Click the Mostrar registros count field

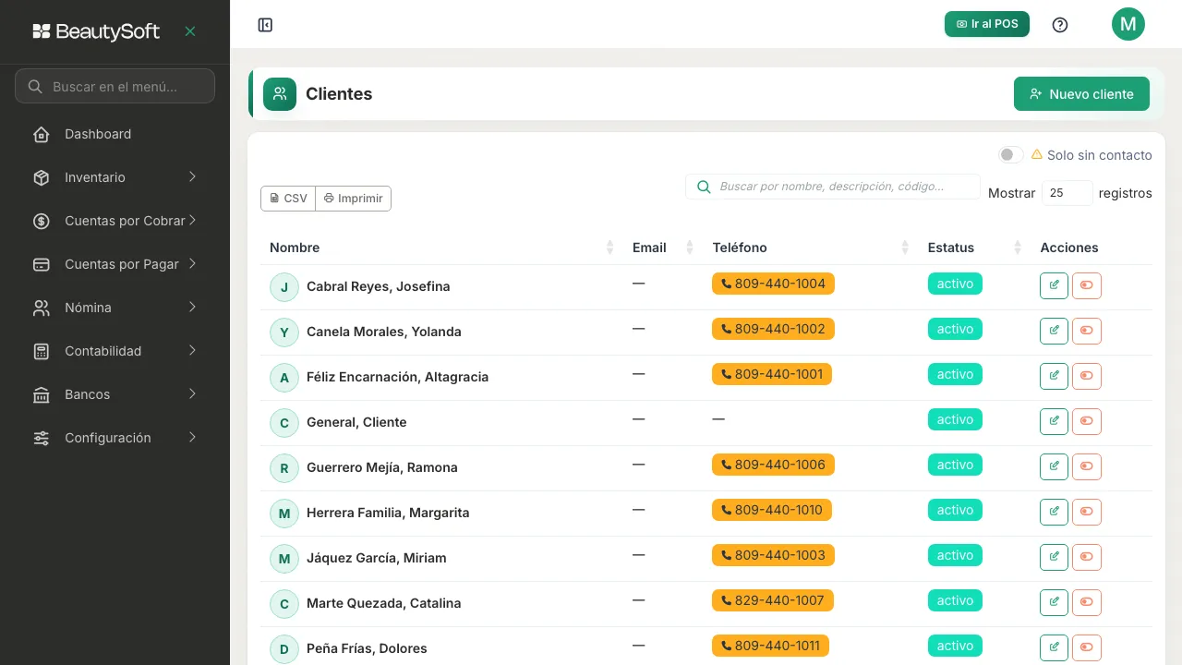pos(1067,193)
